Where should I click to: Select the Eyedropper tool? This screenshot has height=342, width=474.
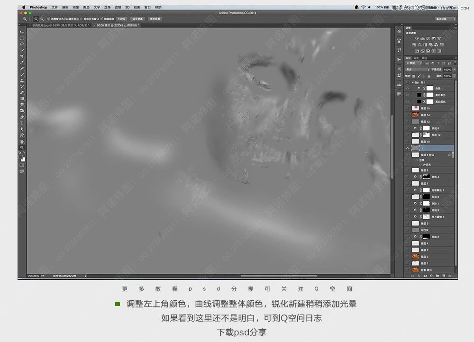(22, 62)
